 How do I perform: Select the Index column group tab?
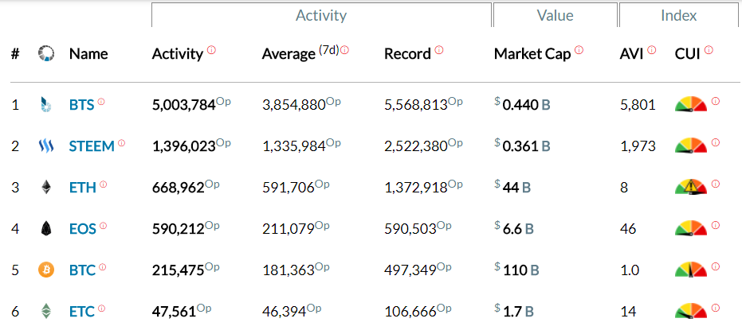tap(678, 15)
